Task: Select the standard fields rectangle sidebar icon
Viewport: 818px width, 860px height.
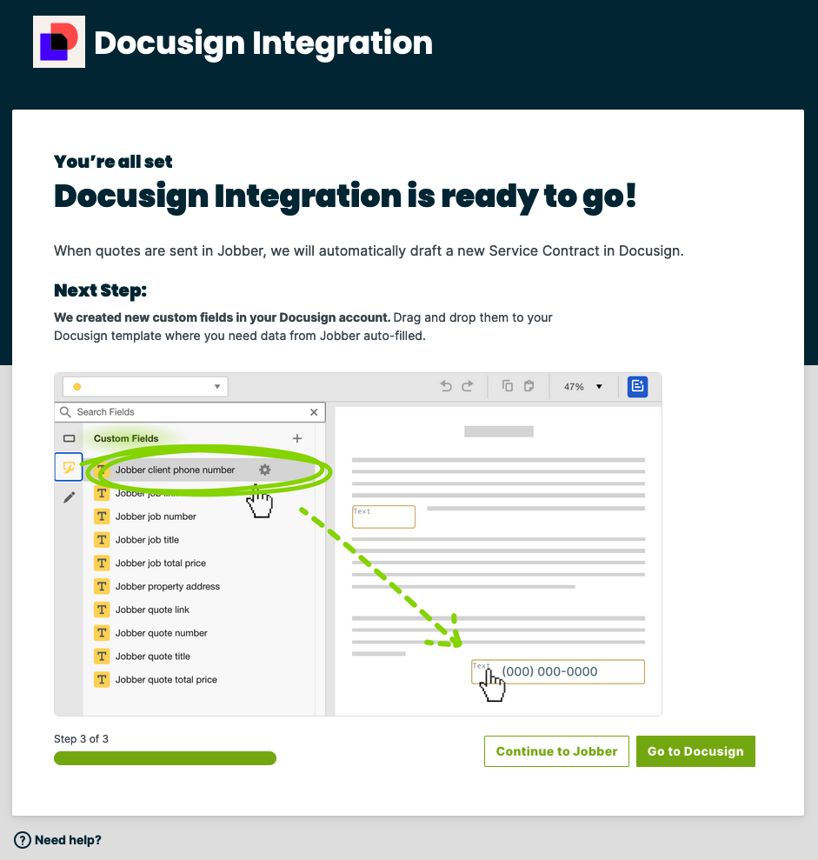Action: (x=69, y=438)
